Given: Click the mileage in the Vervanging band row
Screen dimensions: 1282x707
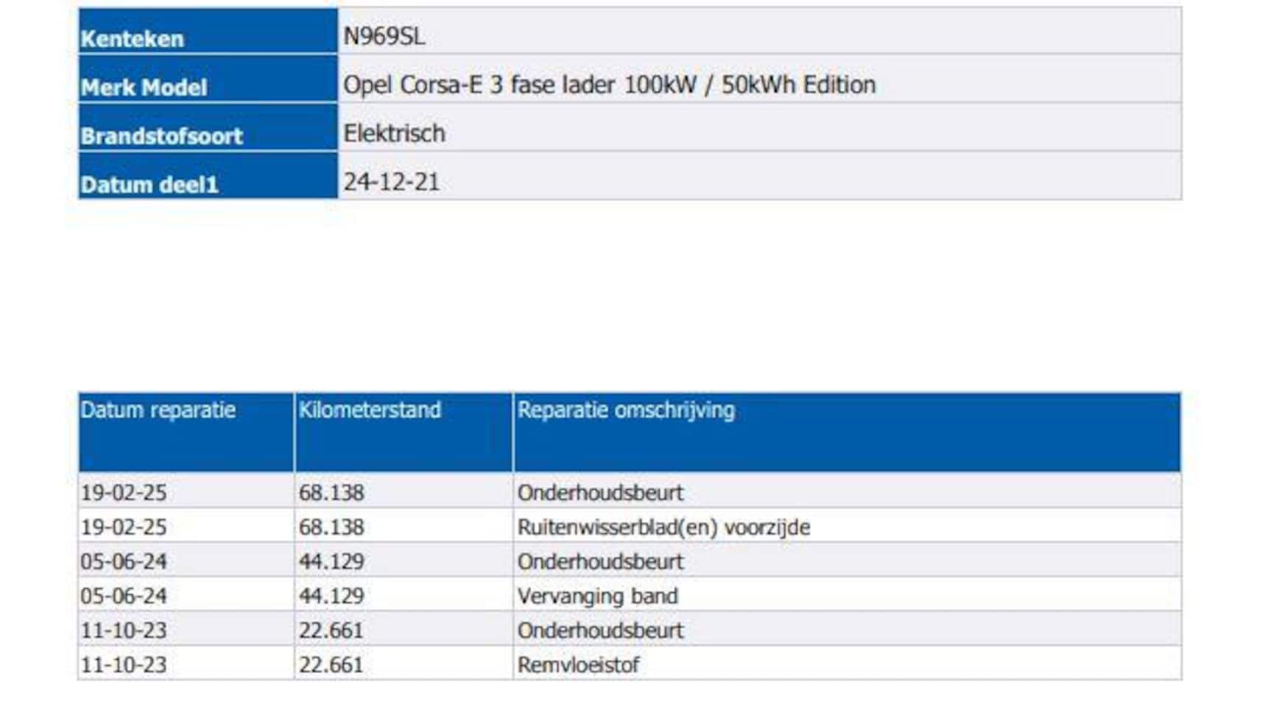Looking at the screenshot, I should tap(331, 596).
